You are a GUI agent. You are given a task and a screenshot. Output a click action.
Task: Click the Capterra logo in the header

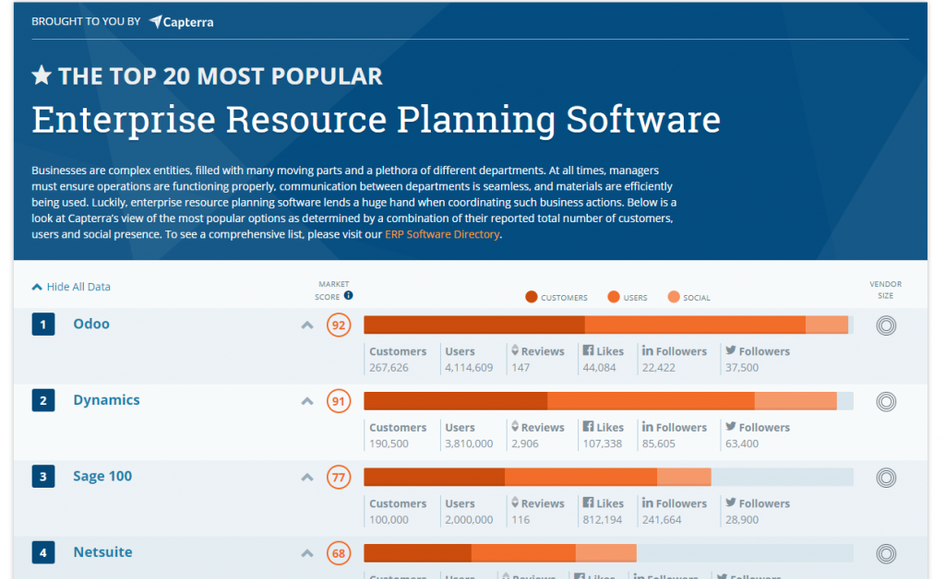click(182, 22)
